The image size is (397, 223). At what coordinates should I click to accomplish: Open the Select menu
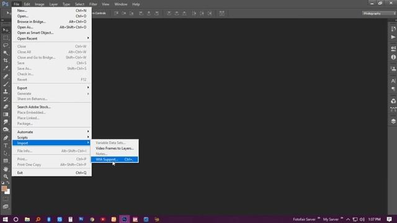pyautogui.click(x=79, y=4)
